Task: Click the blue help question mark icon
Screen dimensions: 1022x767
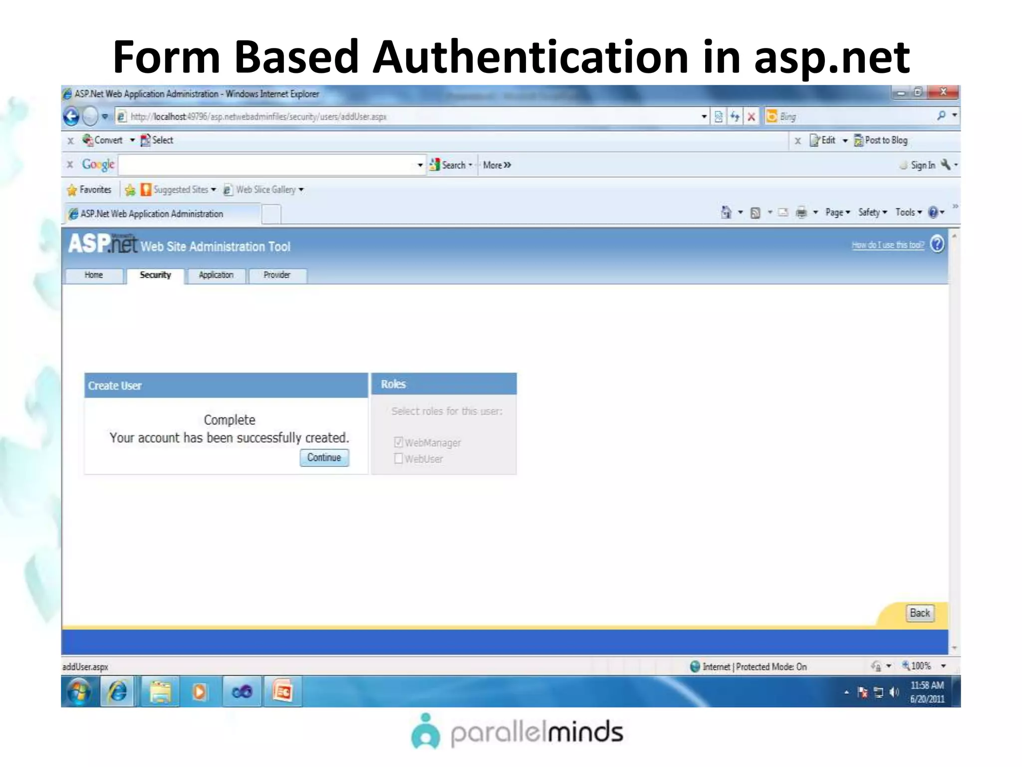Action: pyautogui.click(x=937, y=244)
